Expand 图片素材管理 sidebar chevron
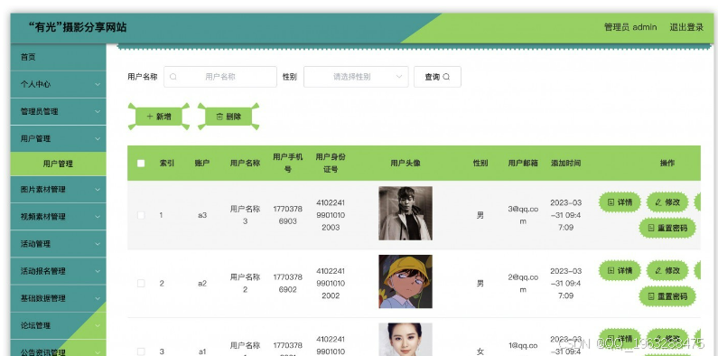 pos(98,189)
